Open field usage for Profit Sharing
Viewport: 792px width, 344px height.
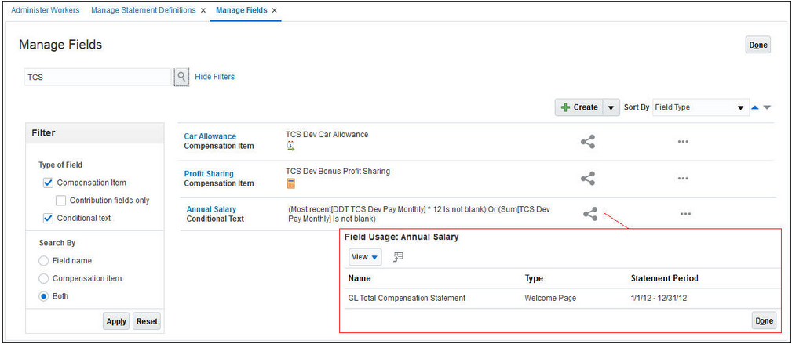[x=588, y=178]
